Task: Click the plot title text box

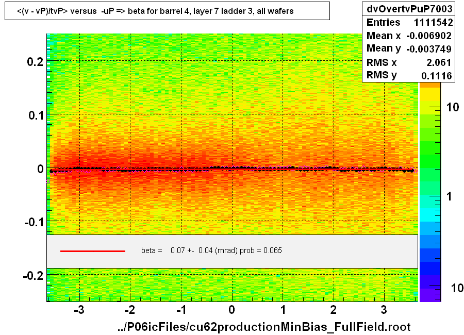Action: (x=167, y=11)
